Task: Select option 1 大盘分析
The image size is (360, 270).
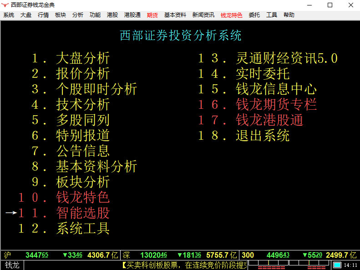Action: pos(71,58)
